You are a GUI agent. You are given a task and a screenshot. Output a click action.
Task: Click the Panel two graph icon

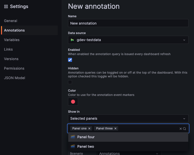coord(73,146)
